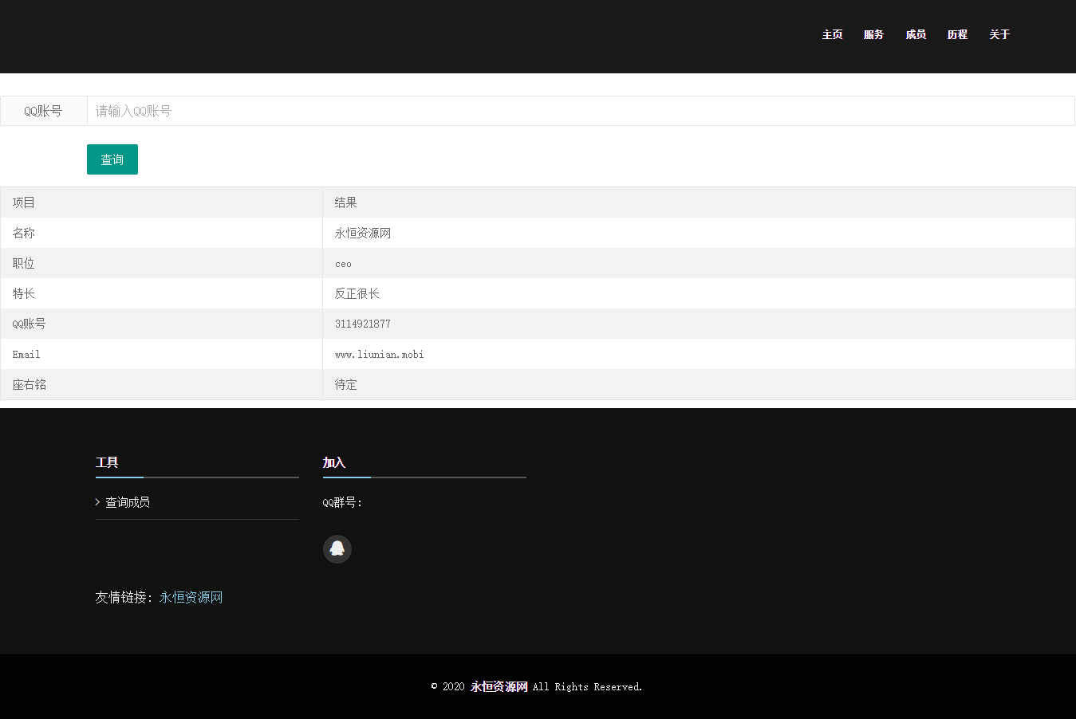Viewport: 1076px width, 719px height.
Task: Click the QQ账号 label beside the input
Action: click(43, 111)
